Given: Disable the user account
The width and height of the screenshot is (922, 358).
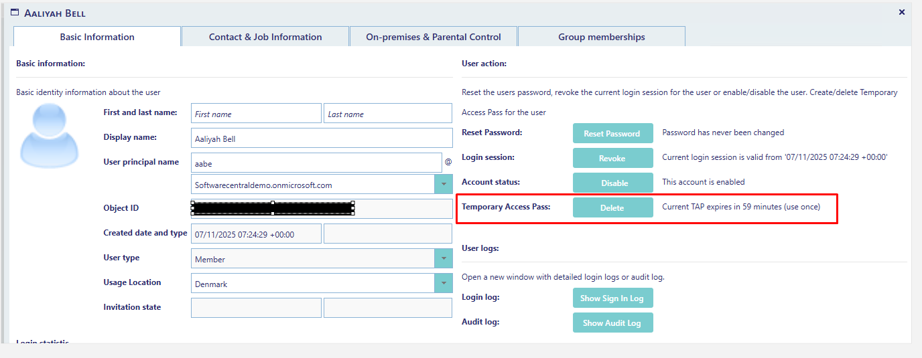Looking at the screenshot, I should (612, 183).
